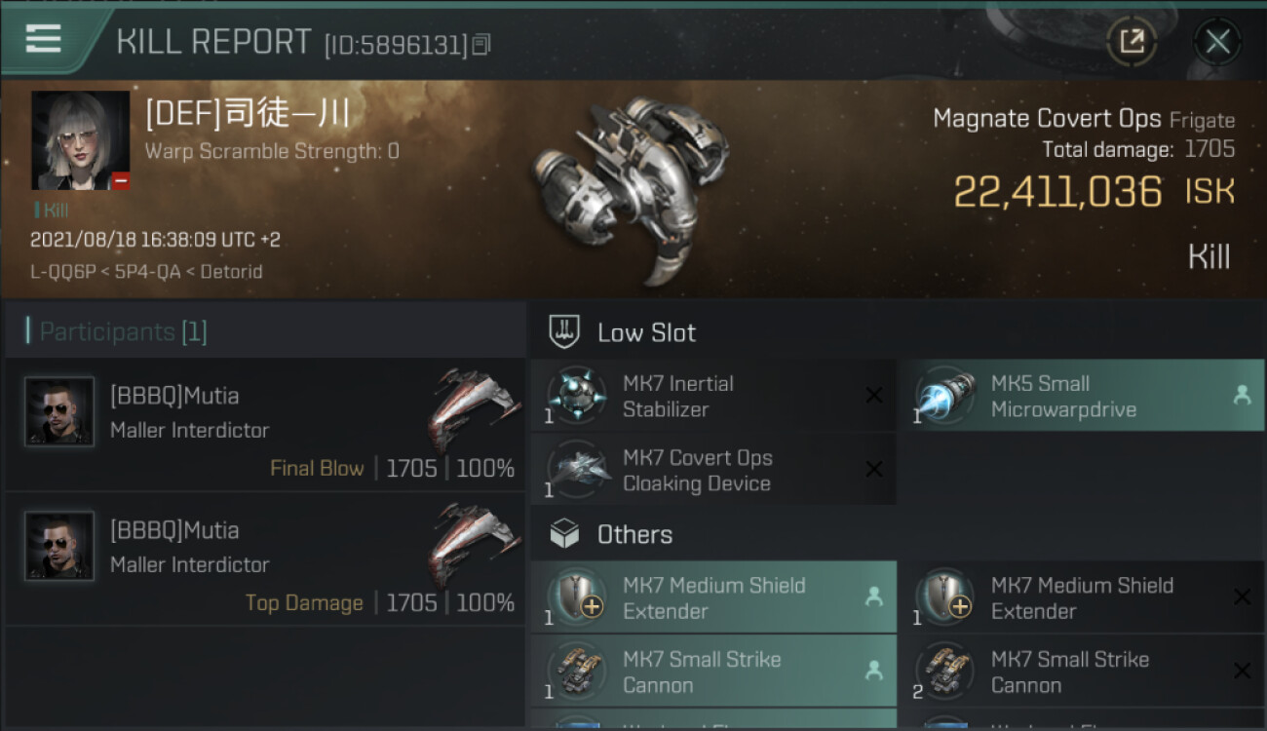The height and width of the screenshot is (731, 1267).
Task: Toggle X marker on MK7 Inertial Stabilizer
Action: click(874, 395)
